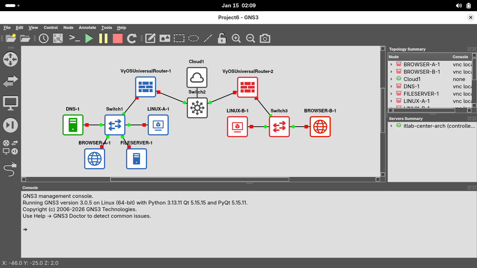
Task: Open the Control menu
Action: pos(51,28)
